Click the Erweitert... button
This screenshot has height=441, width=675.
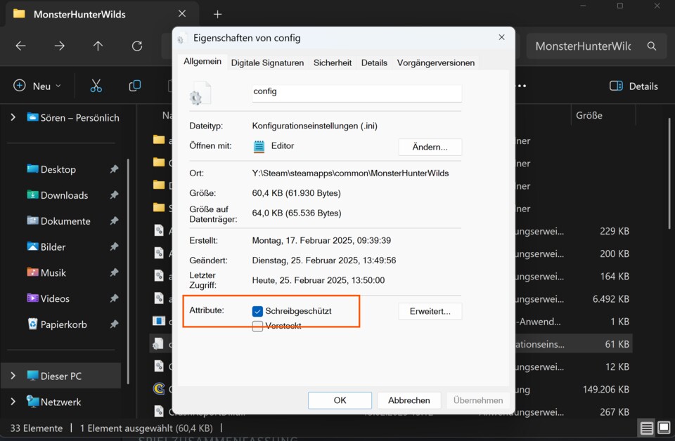(x=430, y=311)
